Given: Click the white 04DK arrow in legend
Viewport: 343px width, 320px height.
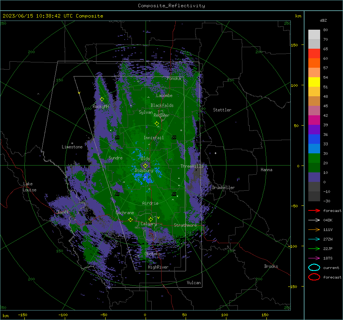Looking at the screenshot, I should pyautogui.click(x=314, y=220).
